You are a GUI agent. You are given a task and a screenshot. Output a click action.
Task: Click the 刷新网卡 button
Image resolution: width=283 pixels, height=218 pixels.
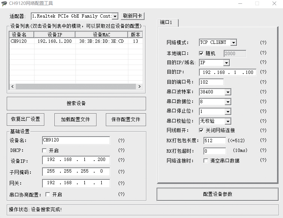[132, 16]
